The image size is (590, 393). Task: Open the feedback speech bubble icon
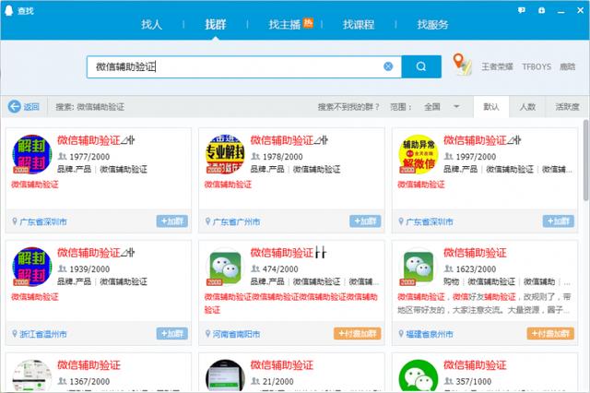pyautogui.click(x=522, y=10)
